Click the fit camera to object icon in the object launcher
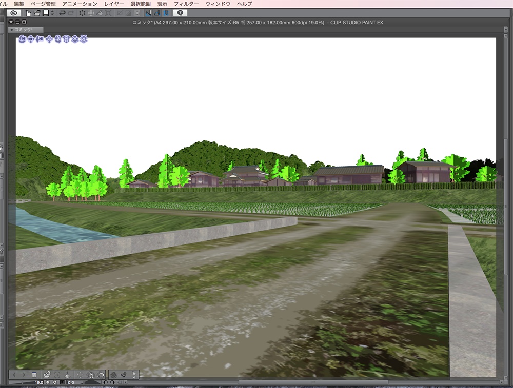513x388 pixels. pyautogui.click(x=67, y=39)
